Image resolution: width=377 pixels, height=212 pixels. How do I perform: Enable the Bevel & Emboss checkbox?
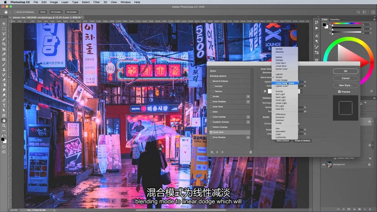click(x=211, y=81)
